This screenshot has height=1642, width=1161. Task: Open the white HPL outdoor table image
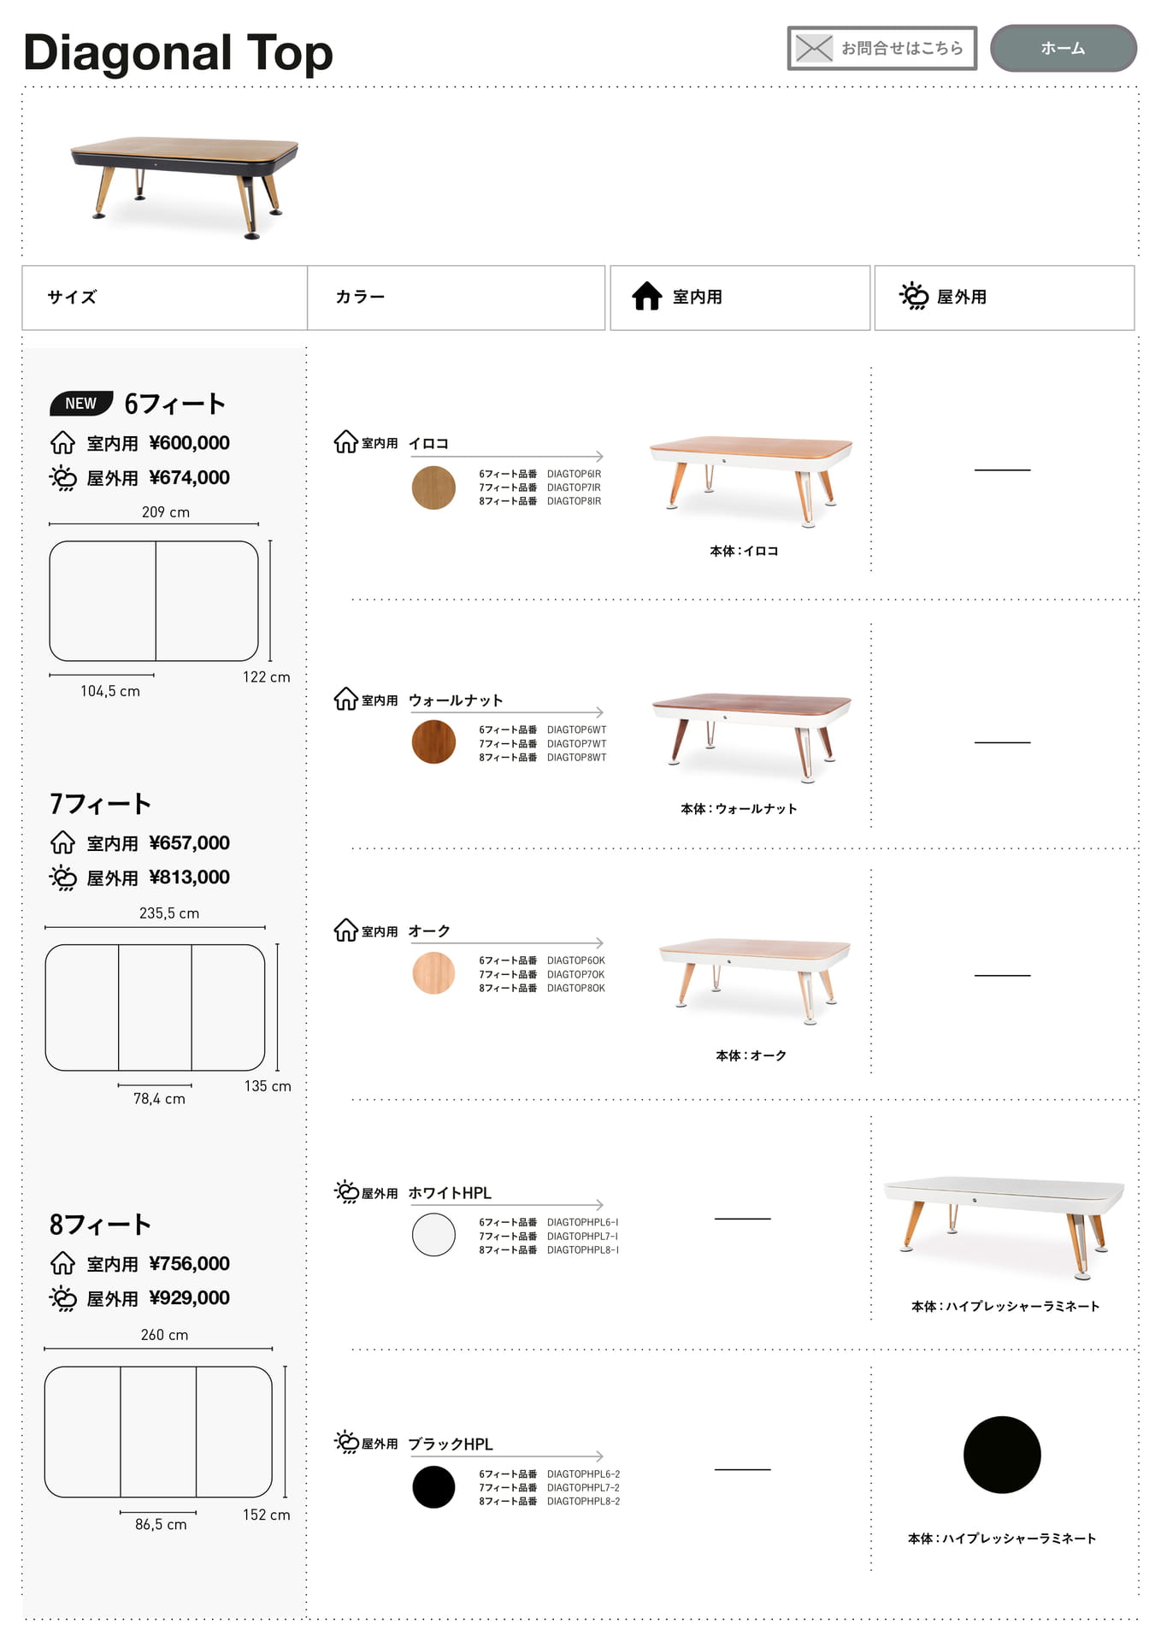click(1004, 1228)
